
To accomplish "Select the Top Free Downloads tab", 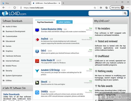I will coord(45,22).
